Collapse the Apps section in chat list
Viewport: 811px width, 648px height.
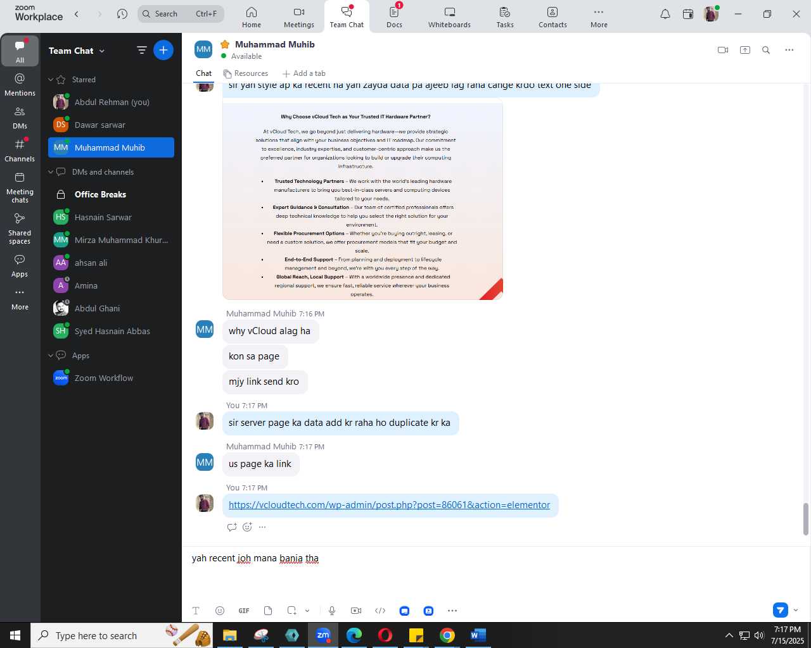pos(51,356)
